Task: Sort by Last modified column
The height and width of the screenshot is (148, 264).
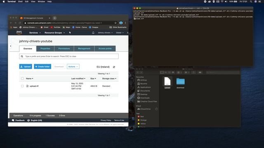Action: click(78, 79)
